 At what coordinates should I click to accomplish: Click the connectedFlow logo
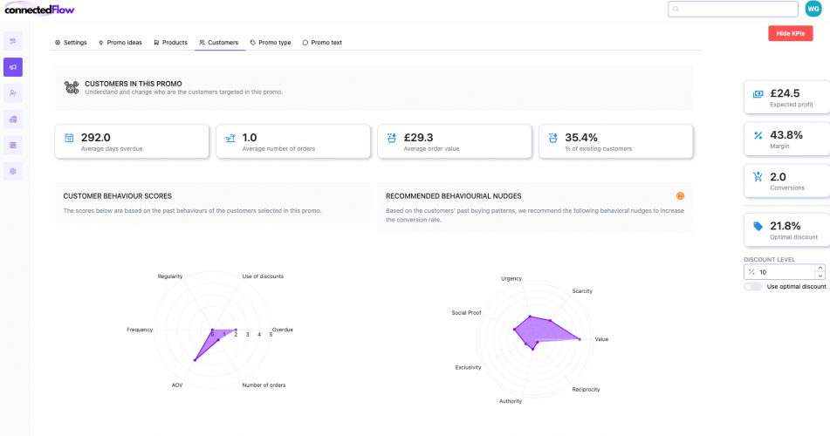[x=39, y=9]
